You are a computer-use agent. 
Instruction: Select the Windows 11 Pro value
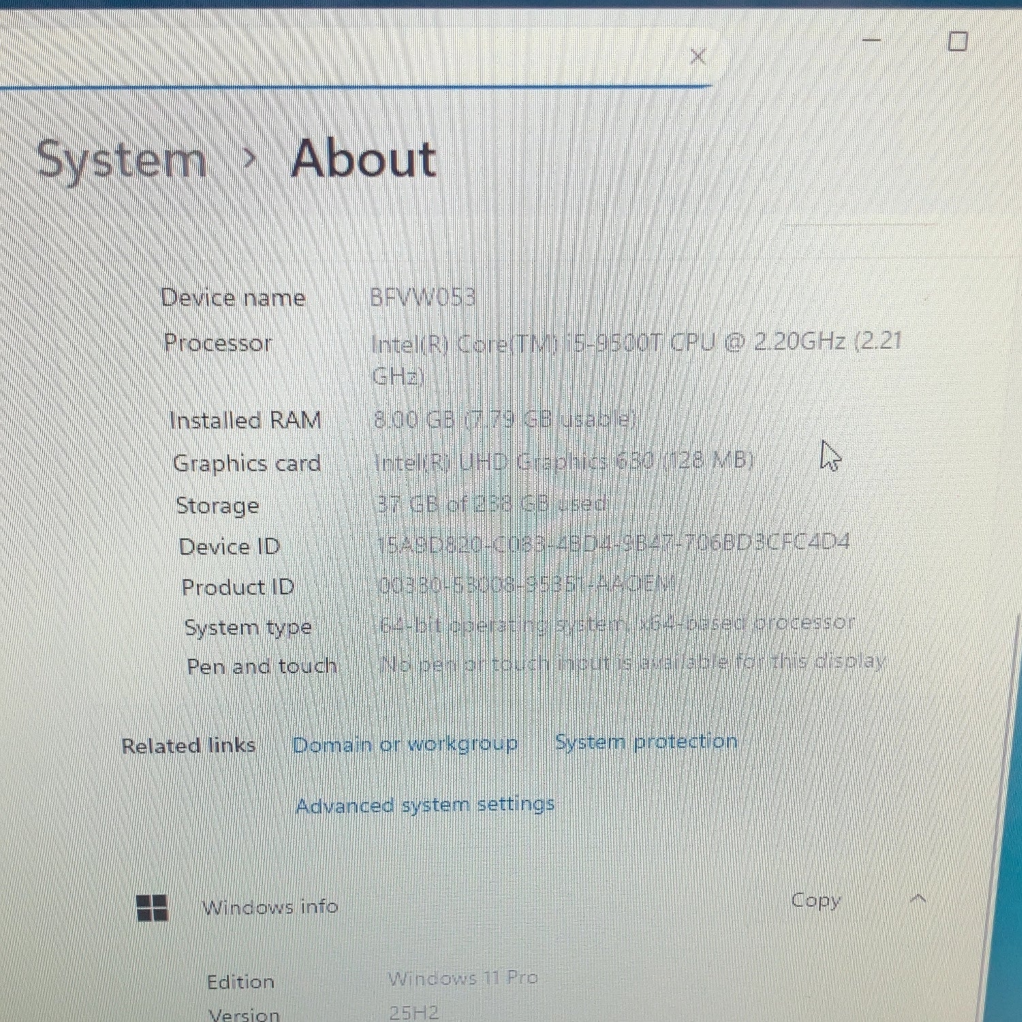click(x=463, y=978)
